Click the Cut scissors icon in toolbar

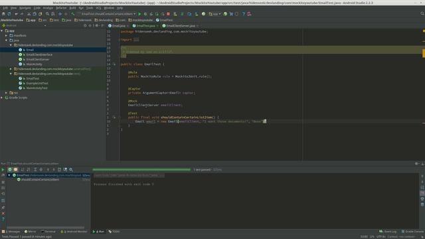[29, 14]
